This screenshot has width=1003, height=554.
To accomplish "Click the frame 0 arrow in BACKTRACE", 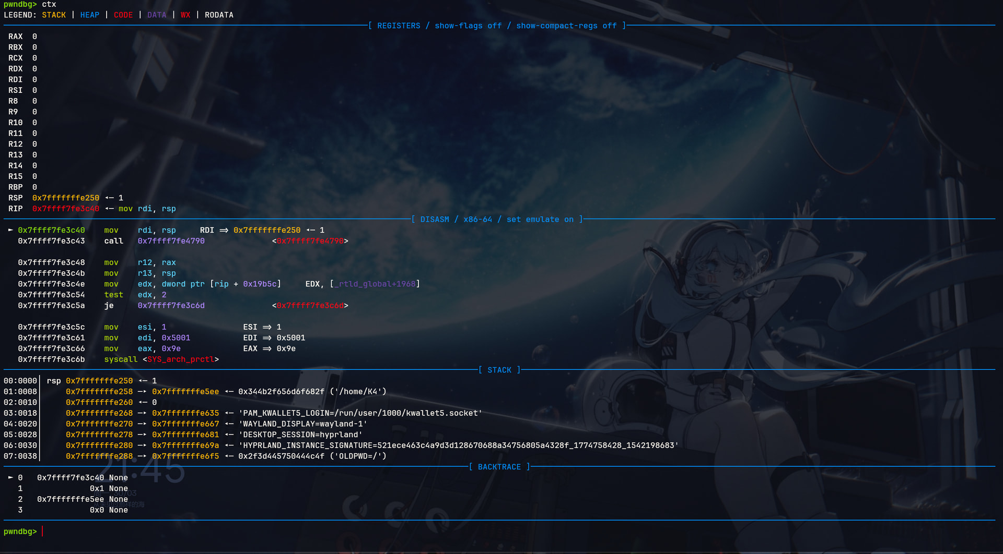I will click(x=10, y=477).
